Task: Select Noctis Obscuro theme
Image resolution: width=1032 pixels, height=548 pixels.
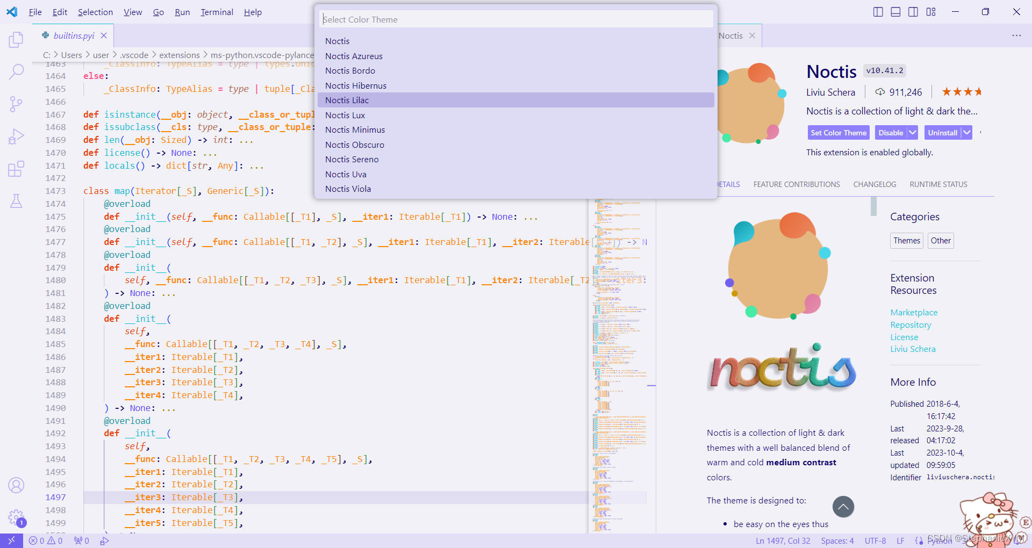Action: pyautogui.click(x=516, y=145)
